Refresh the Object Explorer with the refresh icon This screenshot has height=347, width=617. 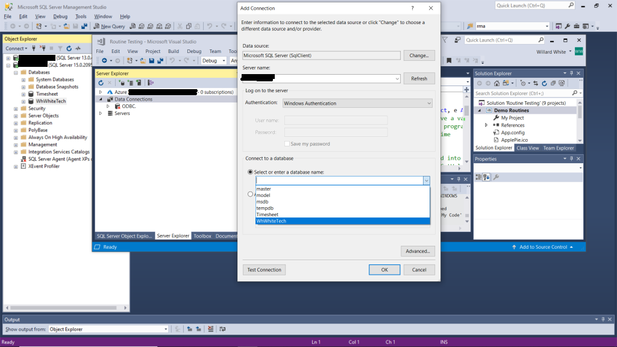click(x=69, y=48)
